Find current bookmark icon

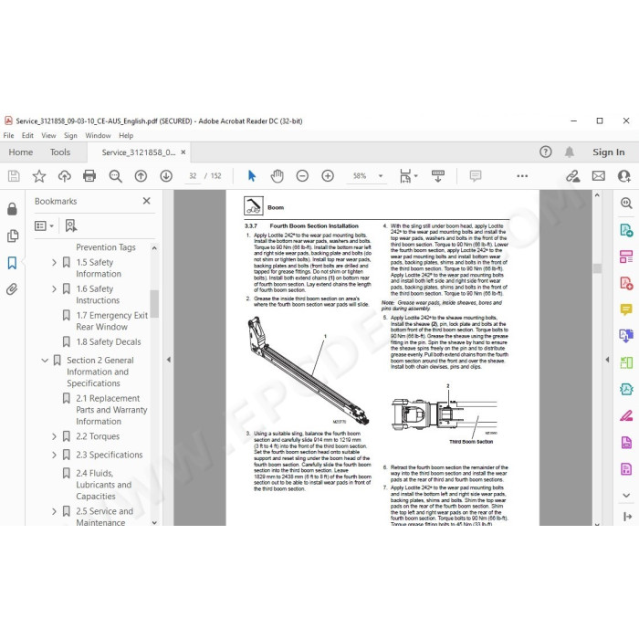[71, 225]
